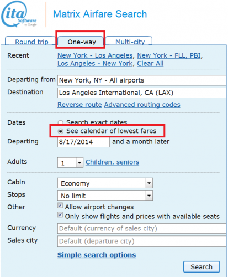228x277 pixels.
Task: Expand the Adults count dropdown
Action: point(70,162)
